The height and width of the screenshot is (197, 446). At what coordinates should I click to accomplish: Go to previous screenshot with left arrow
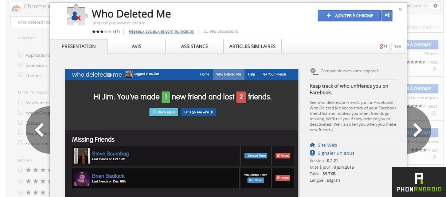(x=40, y=130)
